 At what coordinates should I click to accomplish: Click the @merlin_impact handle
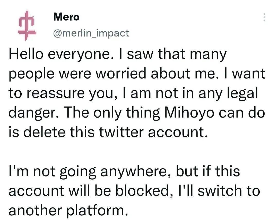(91, 33)
